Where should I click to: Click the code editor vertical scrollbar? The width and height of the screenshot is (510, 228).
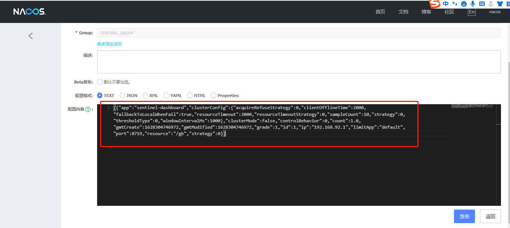coord(499,155)
